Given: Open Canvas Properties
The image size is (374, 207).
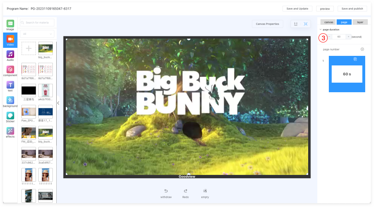Looking at the screenshot, I should point(267,24).
